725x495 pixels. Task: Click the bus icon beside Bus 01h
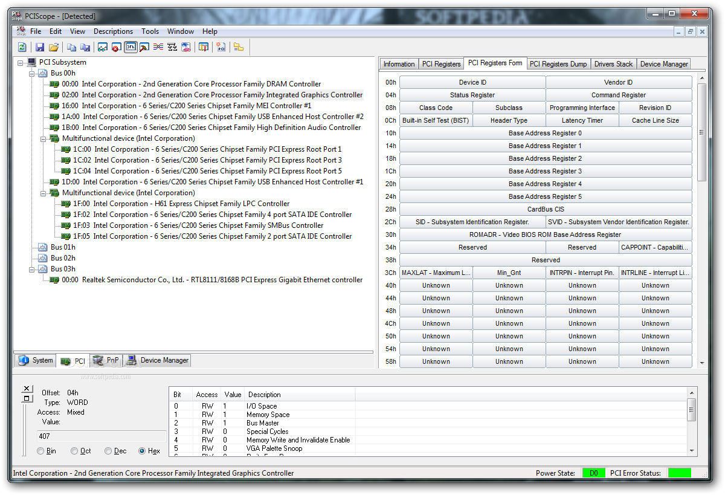coord(43,247)
